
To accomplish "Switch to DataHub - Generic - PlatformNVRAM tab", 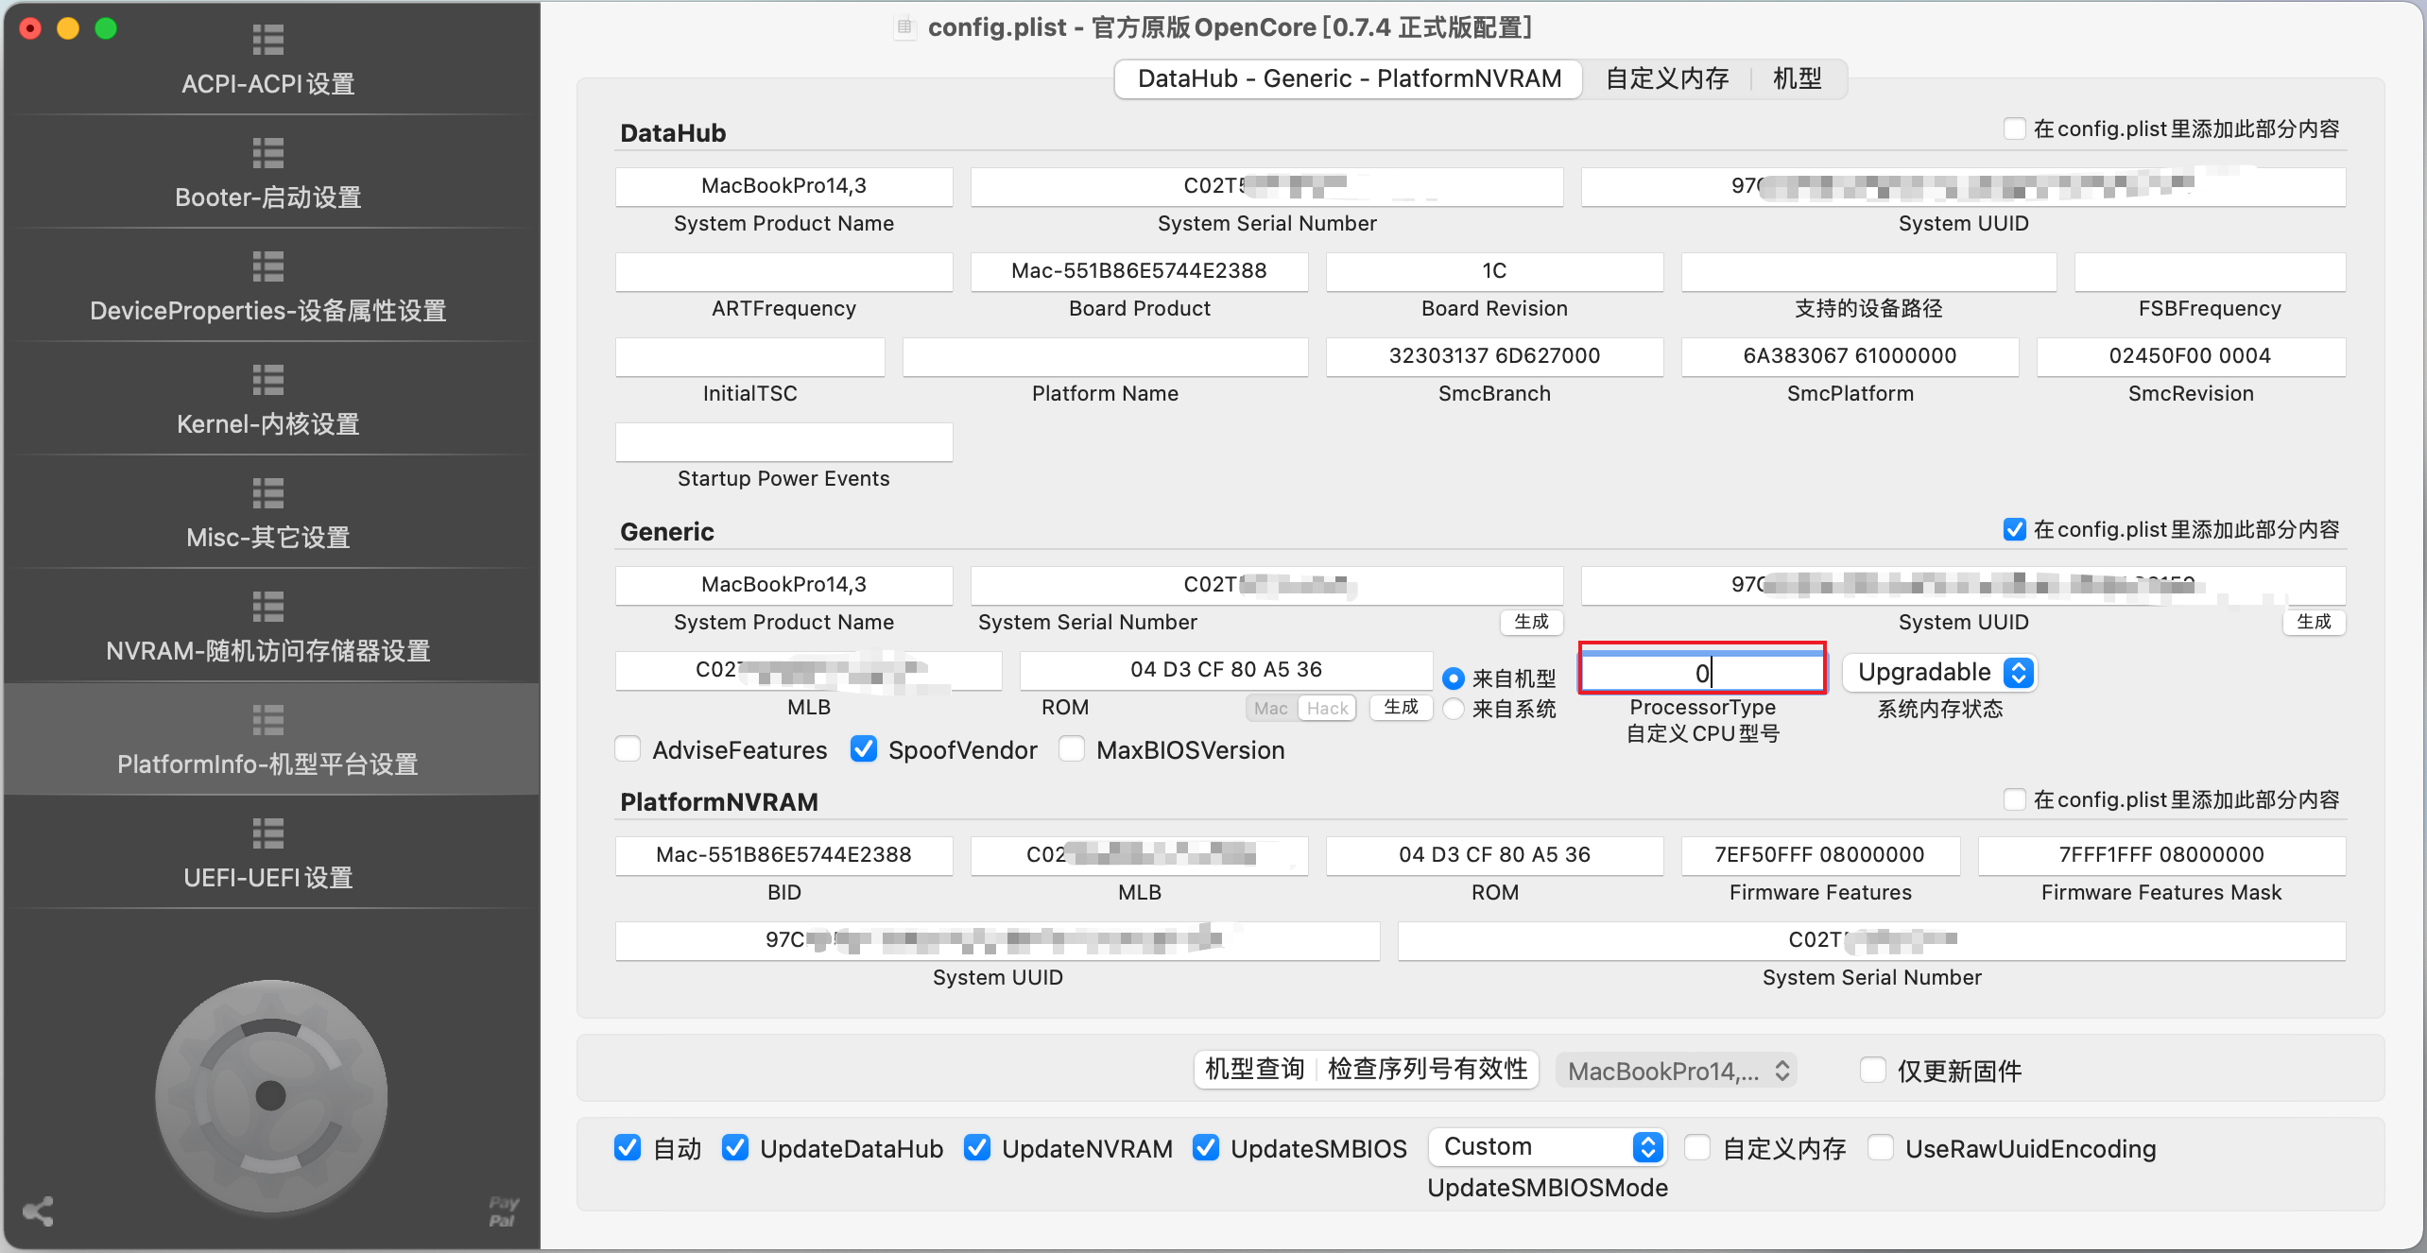I will 1349,78.
